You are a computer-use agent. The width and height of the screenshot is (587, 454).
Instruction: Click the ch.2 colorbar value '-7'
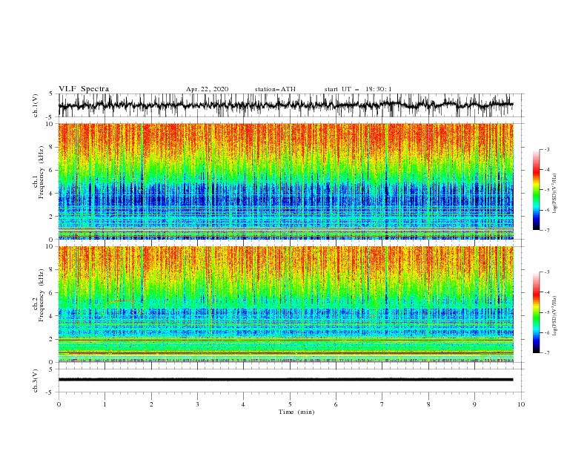tap(546, 353)
